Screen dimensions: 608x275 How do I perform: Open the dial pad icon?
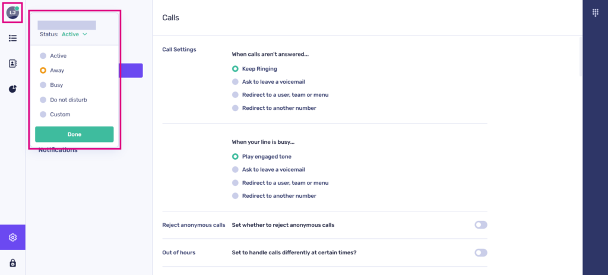[595, 13]
